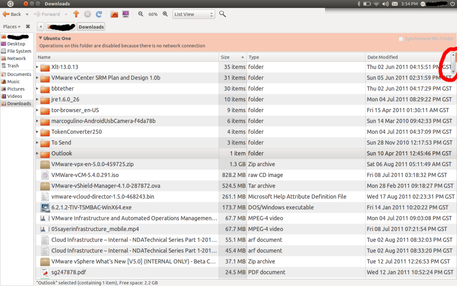457x286 pixels.
Task: Reload the current folder
Action: (99, 14)
